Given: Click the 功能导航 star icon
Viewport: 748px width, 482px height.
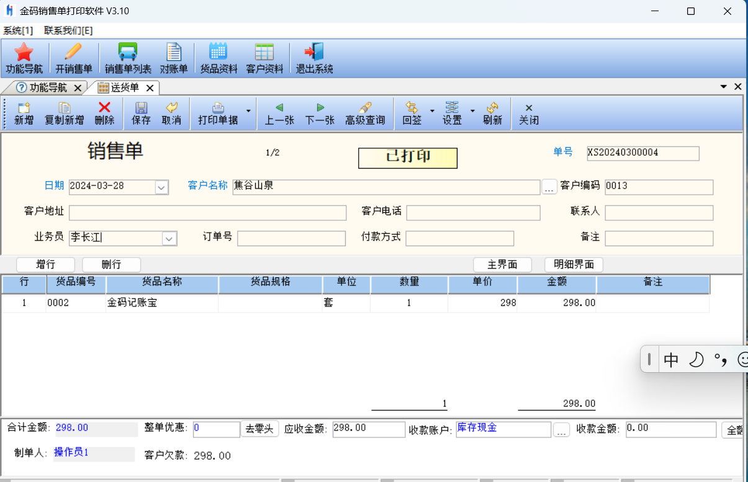Looking at the screenshot, I should (24, 53).
